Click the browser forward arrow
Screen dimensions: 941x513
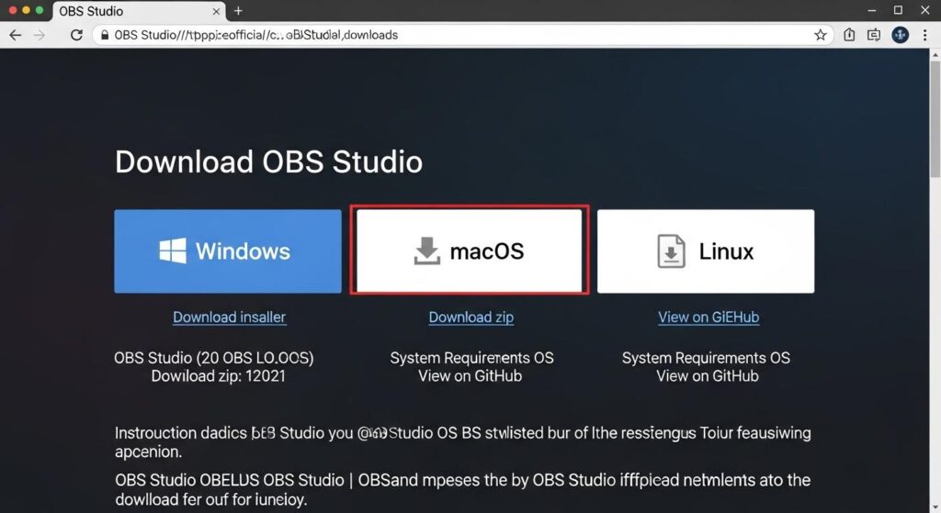click(39, 35)
